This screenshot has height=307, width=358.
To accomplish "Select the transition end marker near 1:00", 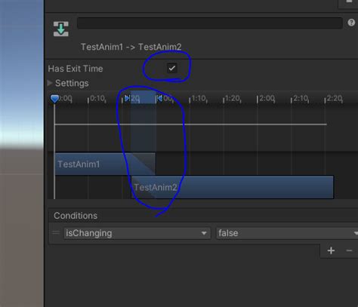I will (159, 98).
